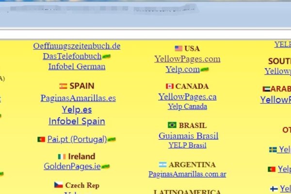This screenshot has width=291, height=194.
Task: Visit PaginasAmarillas.es directory
Action: [78, 98]
